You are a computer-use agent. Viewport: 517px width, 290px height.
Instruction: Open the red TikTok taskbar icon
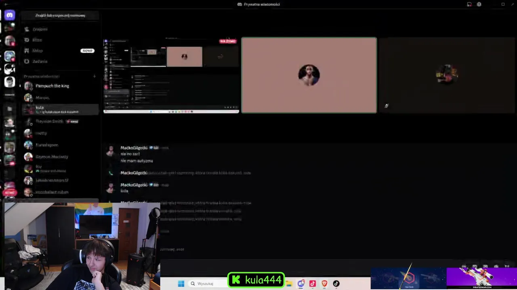[x=313, y=284]
